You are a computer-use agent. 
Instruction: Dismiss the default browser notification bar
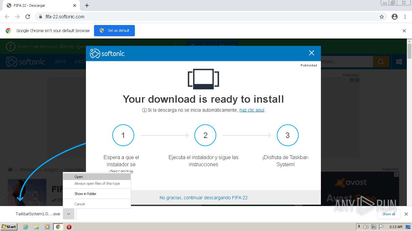tap(404, 31)
